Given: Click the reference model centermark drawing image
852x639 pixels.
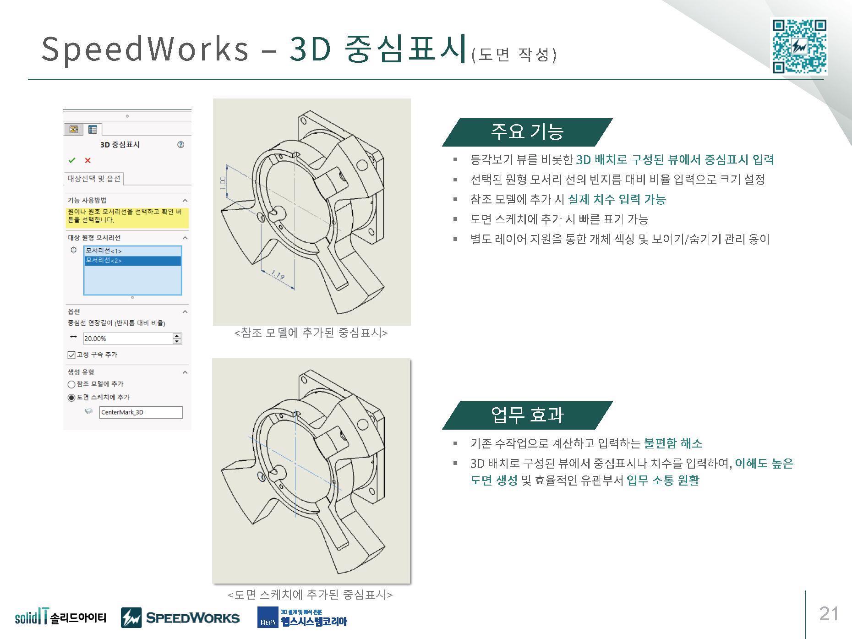Looking at the screenshot, I should click(x=312, y=212).
